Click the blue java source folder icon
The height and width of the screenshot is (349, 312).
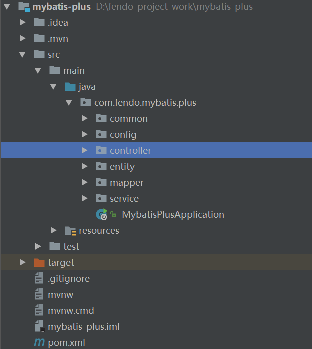[x=70, y=87]
